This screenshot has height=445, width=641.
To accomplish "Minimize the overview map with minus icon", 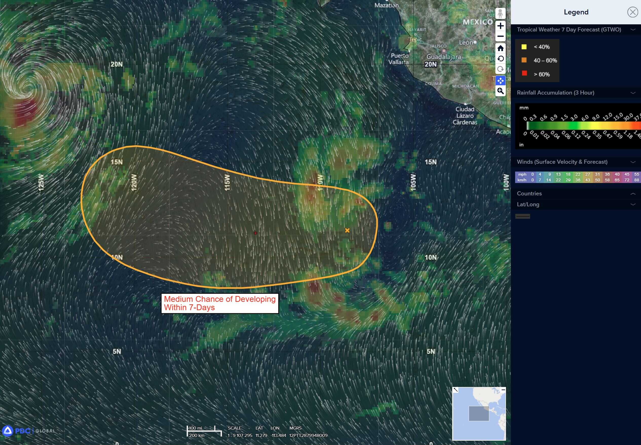I will [x=503, y=390].
